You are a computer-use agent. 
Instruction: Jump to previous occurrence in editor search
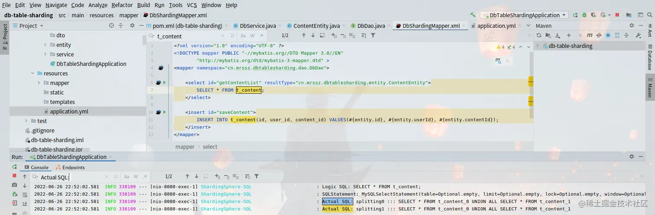coord(304,35)
